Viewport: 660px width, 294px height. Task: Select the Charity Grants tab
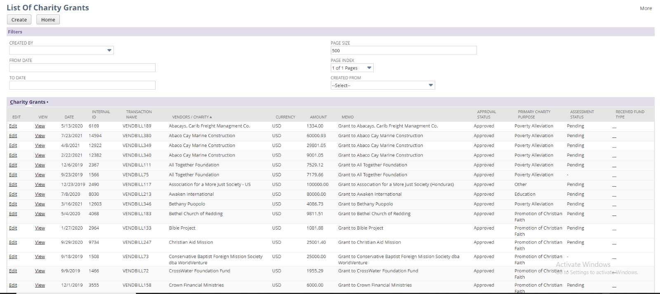(x=28, y=102)
